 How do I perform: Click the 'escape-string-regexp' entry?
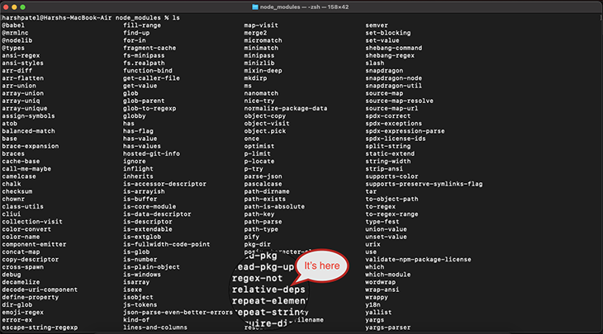(40, 327)
